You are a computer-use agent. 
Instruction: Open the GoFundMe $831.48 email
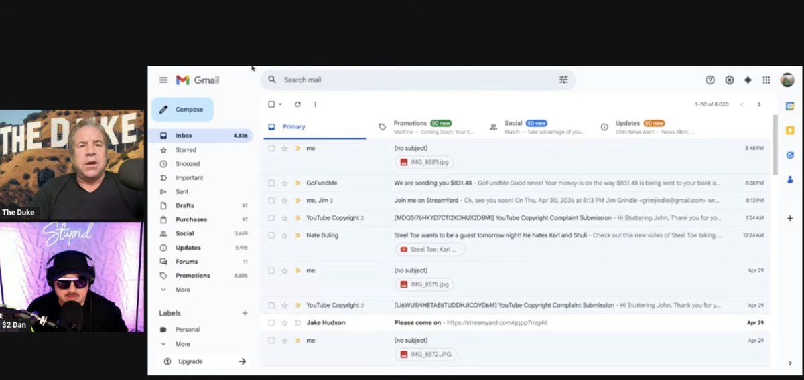(515, 183)
